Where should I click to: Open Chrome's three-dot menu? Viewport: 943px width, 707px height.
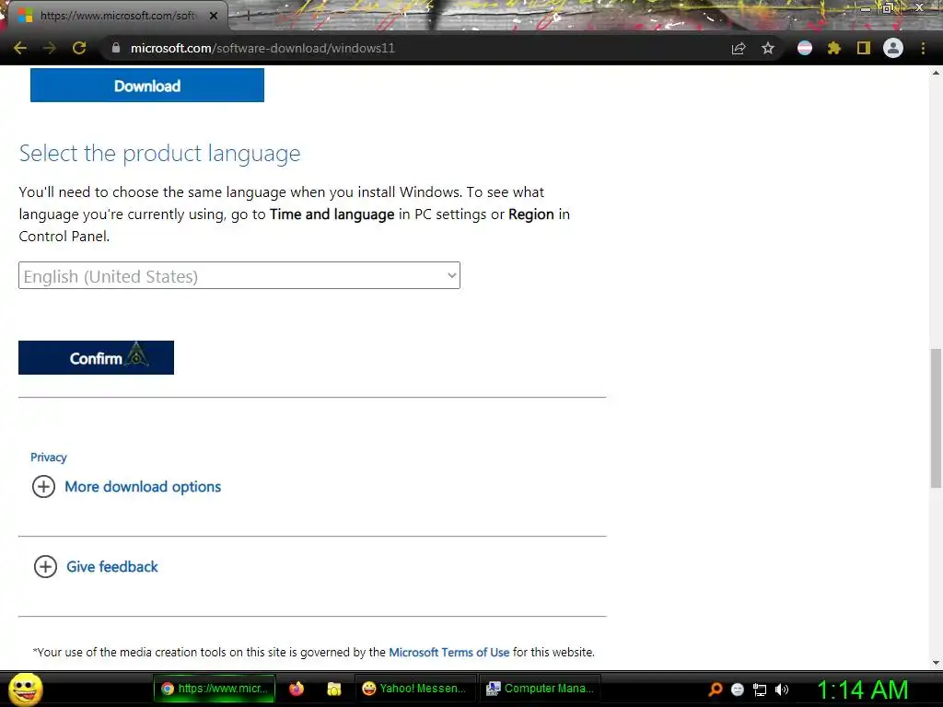point(923,48)
